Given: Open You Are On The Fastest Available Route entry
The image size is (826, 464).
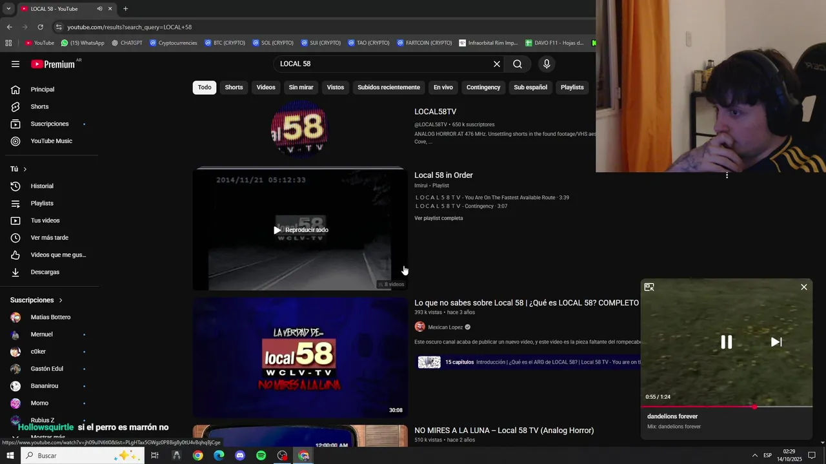Looking at the screenshot, I should coord(492,198).
